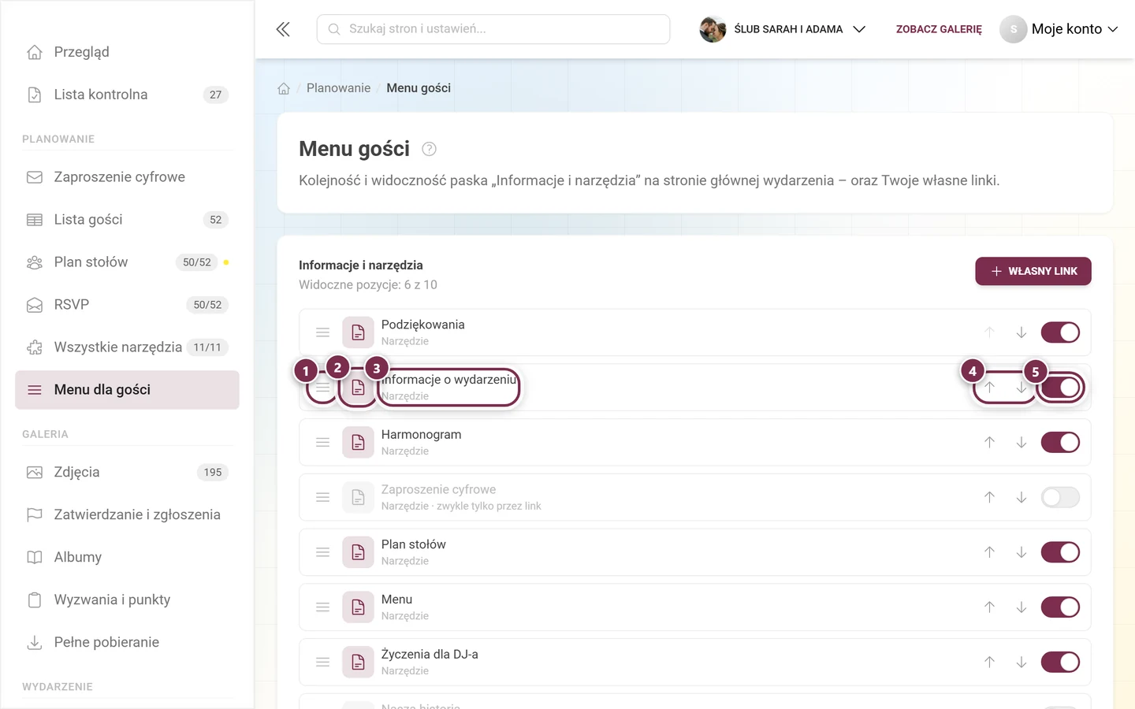This screenshot has height=709, width=1135.
Task: Click the "Informacje i narzędzia" heading
Action: point(361,265)
